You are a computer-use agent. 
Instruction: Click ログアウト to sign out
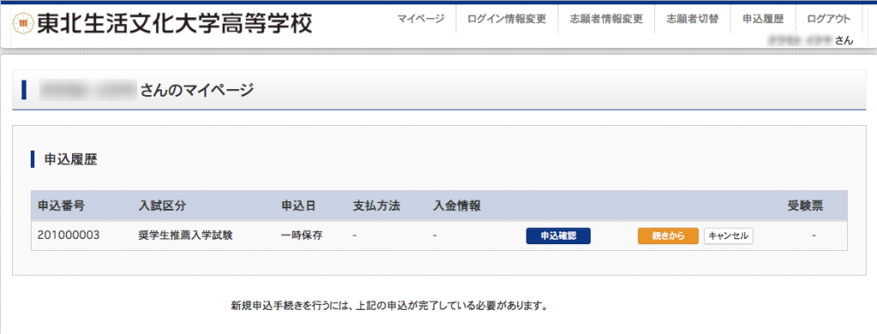tap(828, 19)
